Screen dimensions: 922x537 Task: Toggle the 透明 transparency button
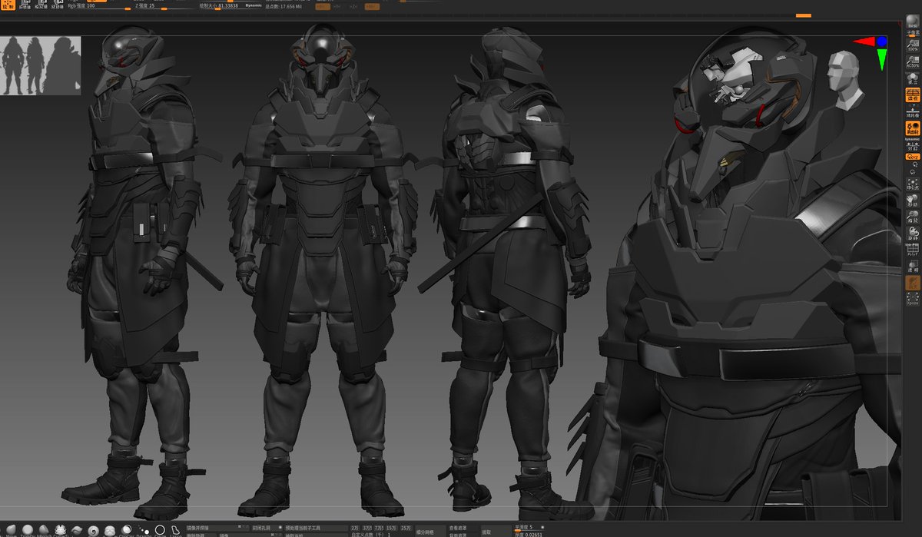pos(912,266)
